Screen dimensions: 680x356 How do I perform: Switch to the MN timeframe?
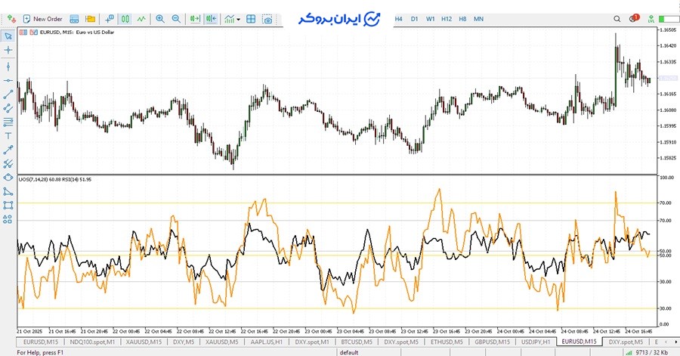(x=478, y=18)
